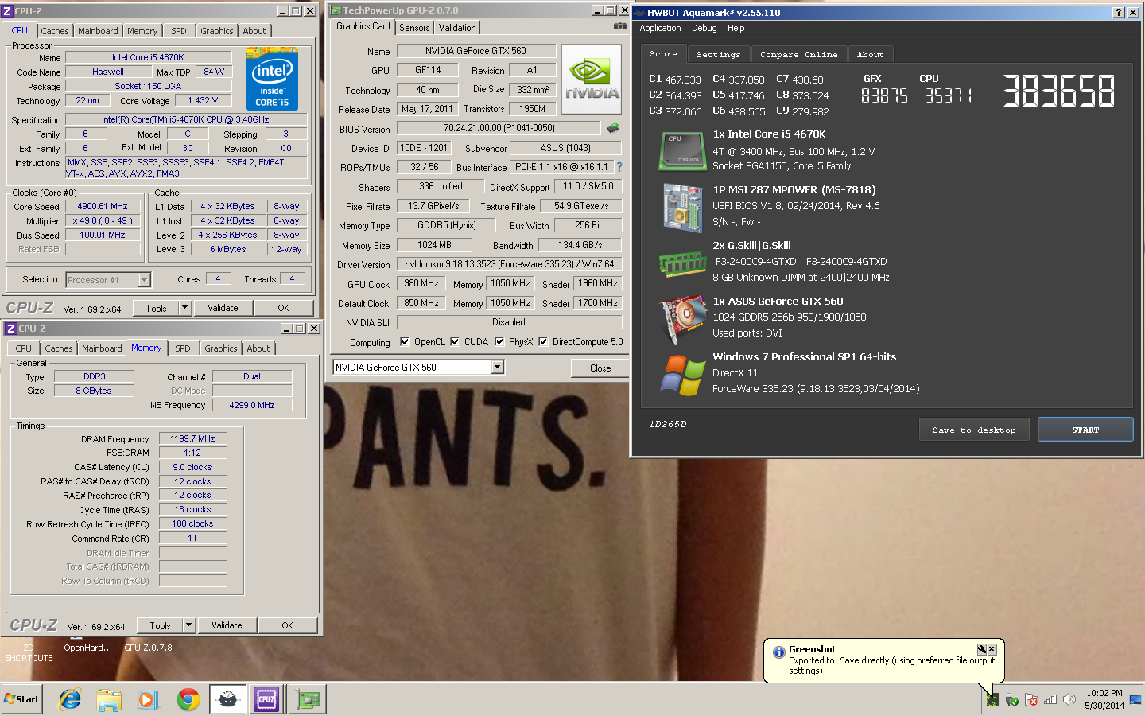Open Action Center flag in system tray
Image resolution: width=1145 pixels, height=716 pixels.
point(1031,700)
